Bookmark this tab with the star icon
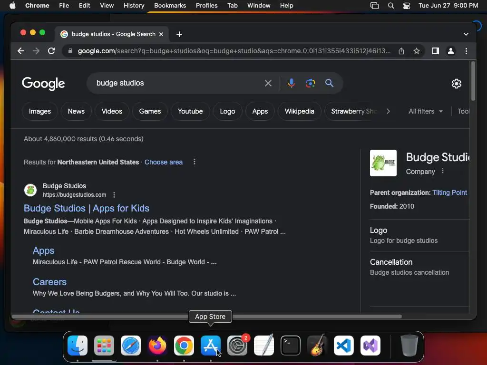Screen dimensions: 487x365 (417, 51)
